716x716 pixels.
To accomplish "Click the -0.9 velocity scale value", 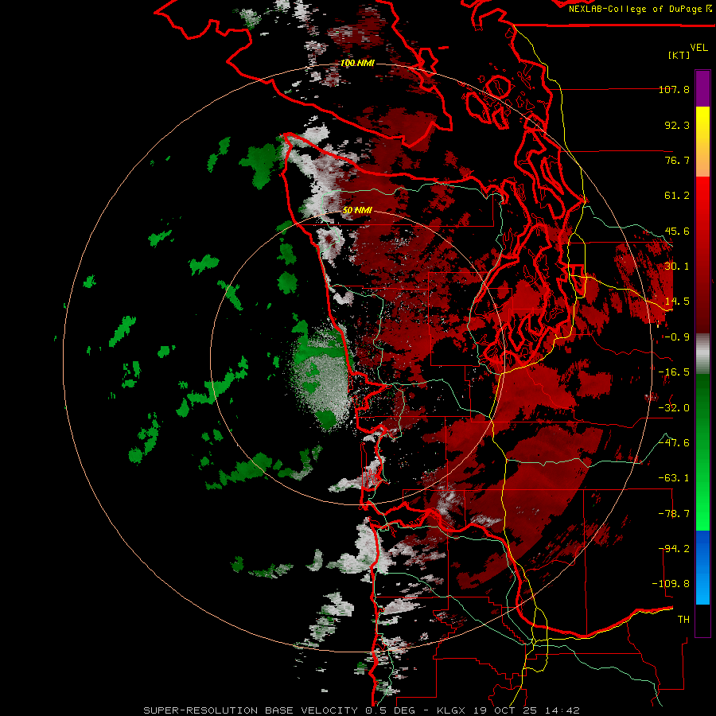I will 677,337.
